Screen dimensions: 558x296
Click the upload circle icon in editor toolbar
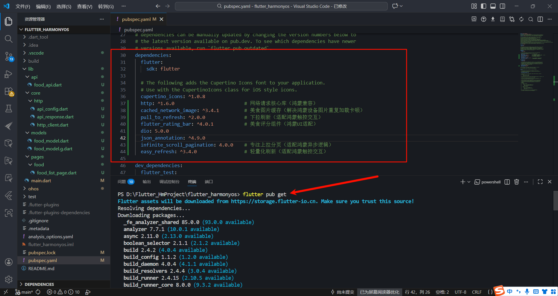point(484,19)
